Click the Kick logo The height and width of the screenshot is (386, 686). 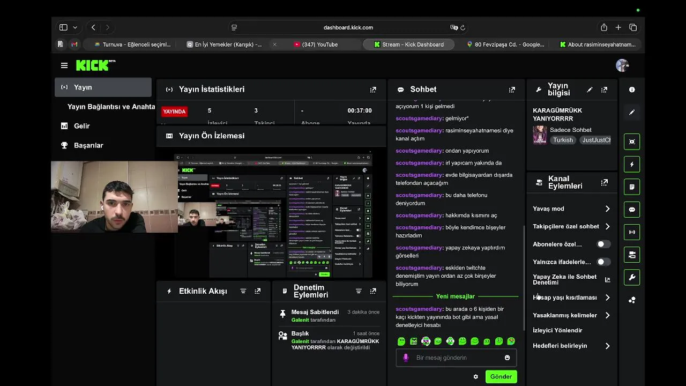[95, 65]
